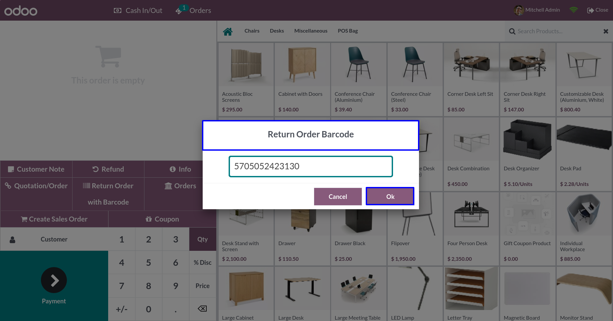The width and height of the screenshot is (613, 321).
Task: Select Qty mode
Action: pyautogui.click(x=202, y=239)
